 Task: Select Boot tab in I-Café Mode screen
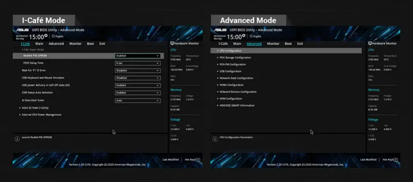pos(91,44)
